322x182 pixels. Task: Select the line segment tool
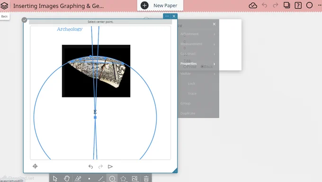tap(100, 179)
